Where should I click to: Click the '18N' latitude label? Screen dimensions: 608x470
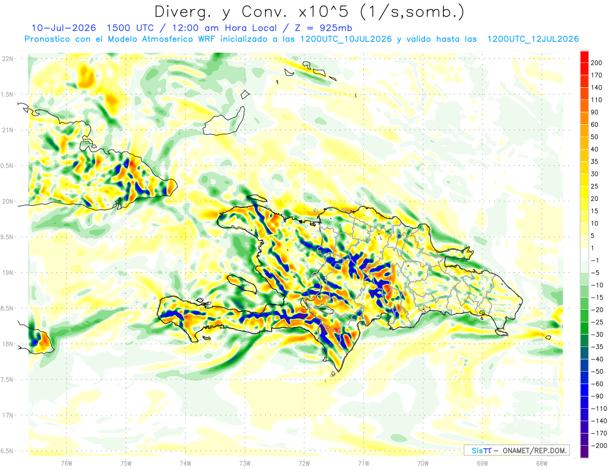(x=7, y=344)
